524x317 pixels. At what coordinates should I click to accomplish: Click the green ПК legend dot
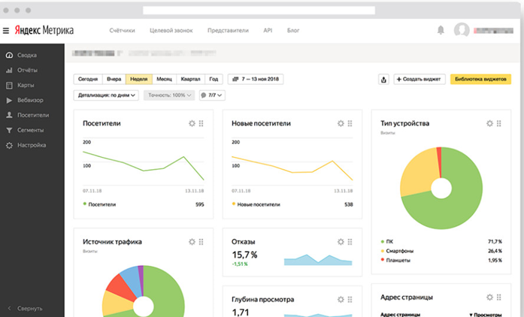383,241
